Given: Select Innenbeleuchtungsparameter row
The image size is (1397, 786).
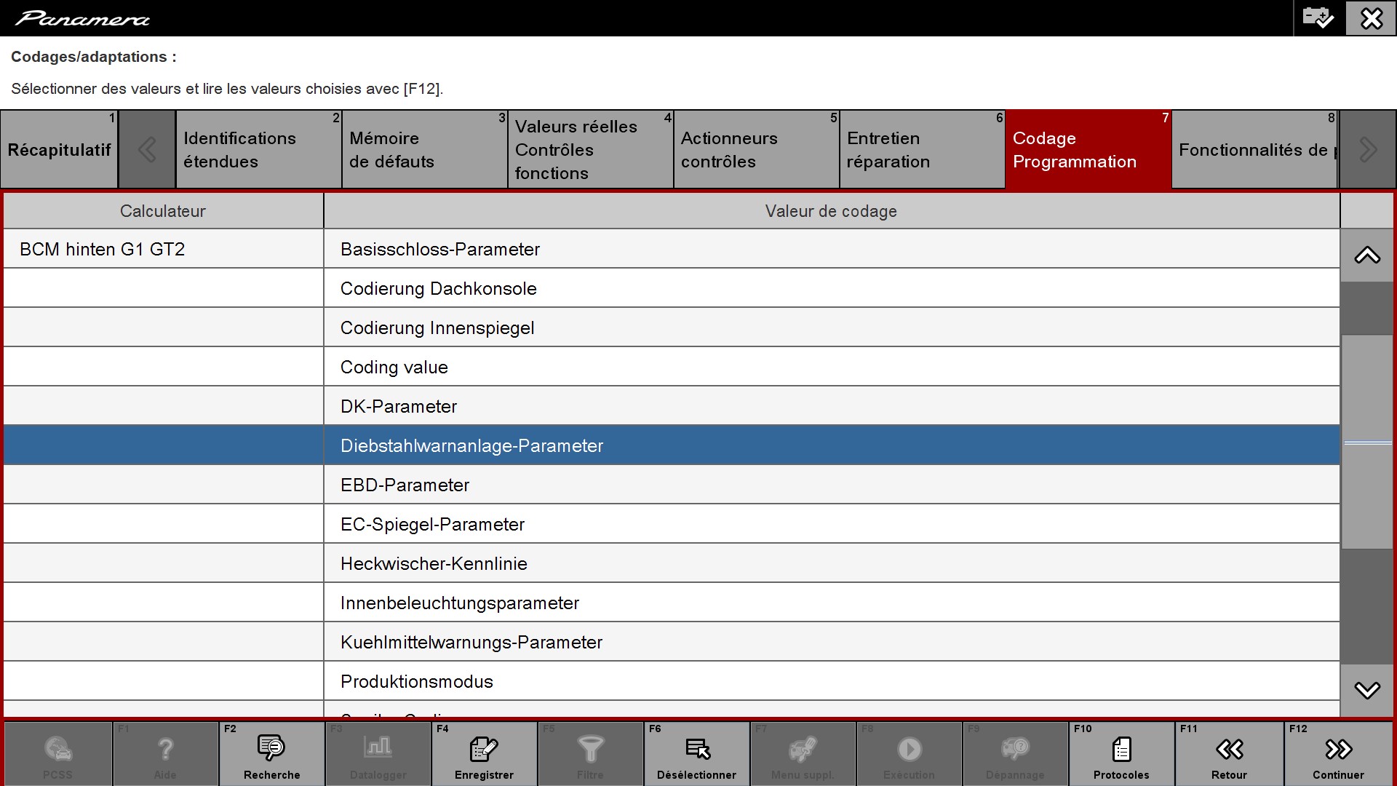Looking at the screenshot, I should [x=832, y=603].
